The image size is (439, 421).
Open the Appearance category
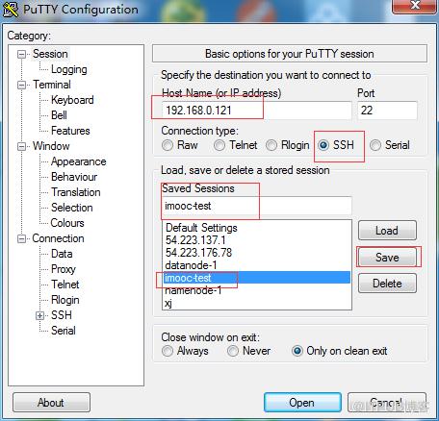pos(79,161)
